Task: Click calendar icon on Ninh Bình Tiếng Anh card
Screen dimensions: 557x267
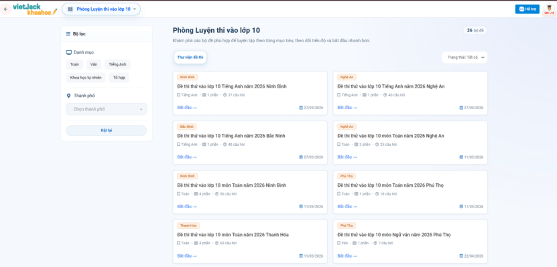Action: (x=301, y=108)
